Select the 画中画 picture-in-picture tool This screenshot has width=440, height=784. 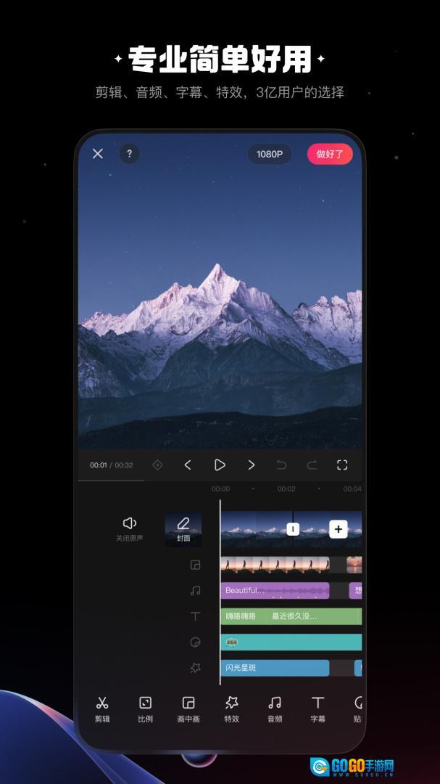(x=188, y=709)
